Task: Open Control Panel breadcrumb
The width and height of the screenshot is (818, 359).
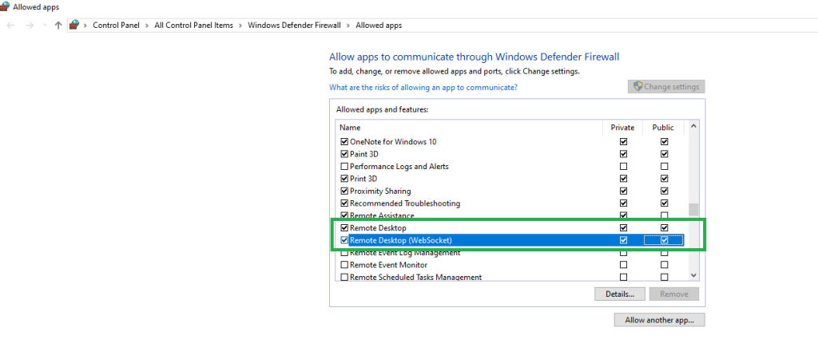Action: coord(116,25)
